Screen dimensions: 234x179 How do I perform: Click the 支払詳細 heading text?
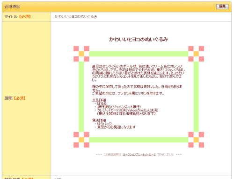(99, 100)
